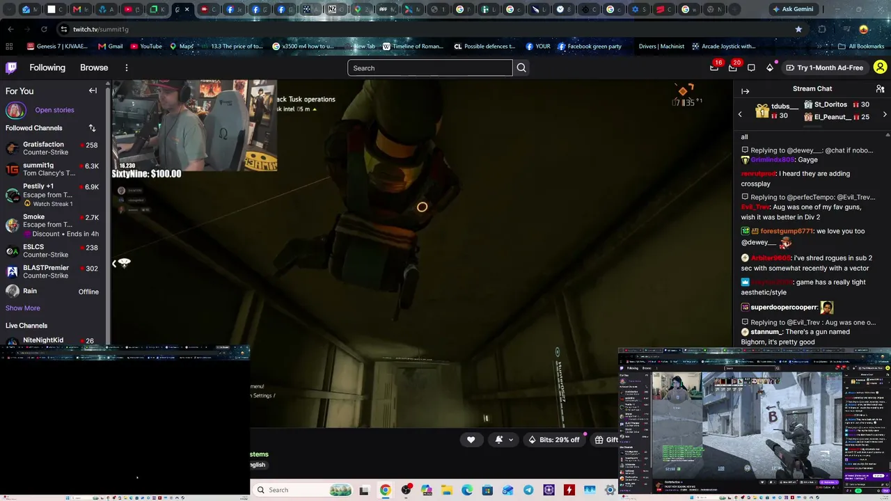
Task: Open the Facebook green party bookmark
Action: (589, 47)
